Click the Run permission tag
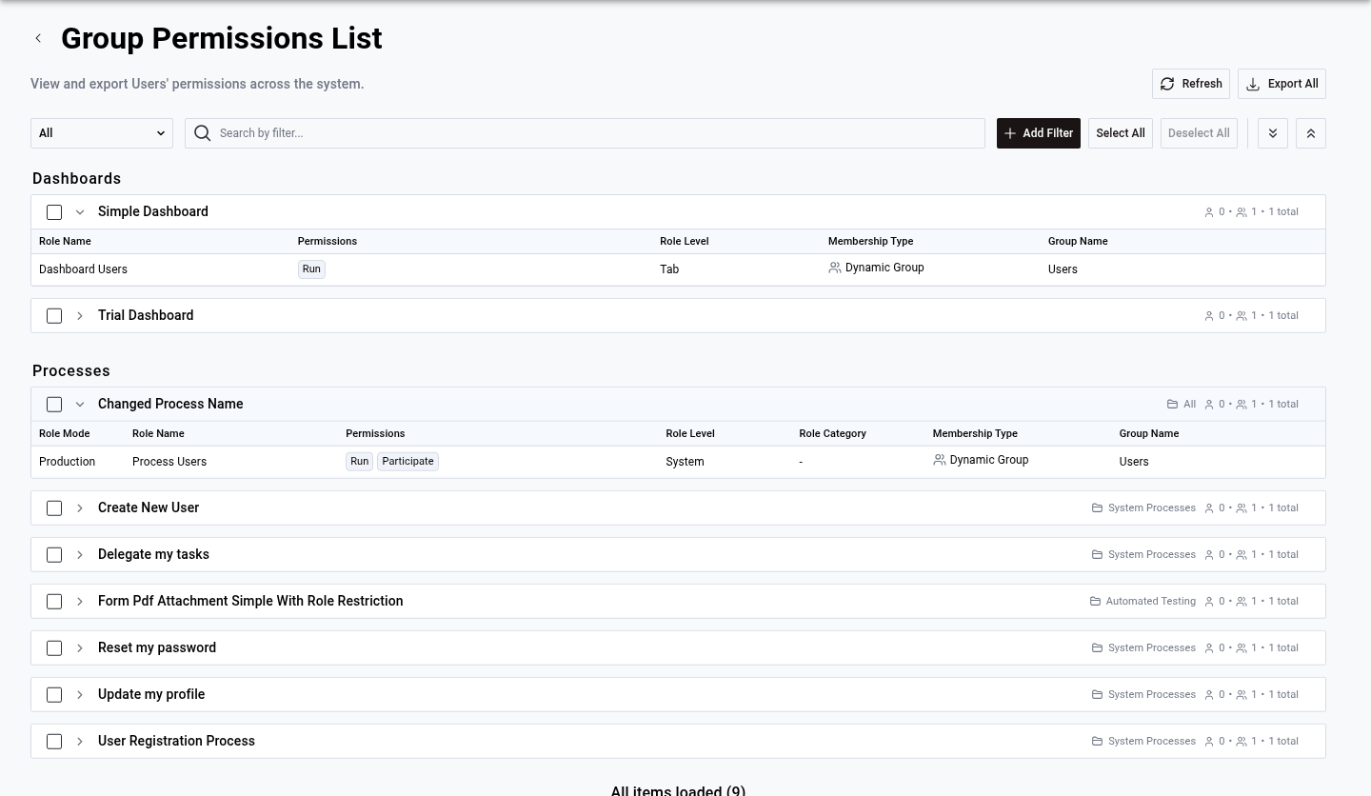The width and height of the screenshot is (1371, 796). pos(311,269)
